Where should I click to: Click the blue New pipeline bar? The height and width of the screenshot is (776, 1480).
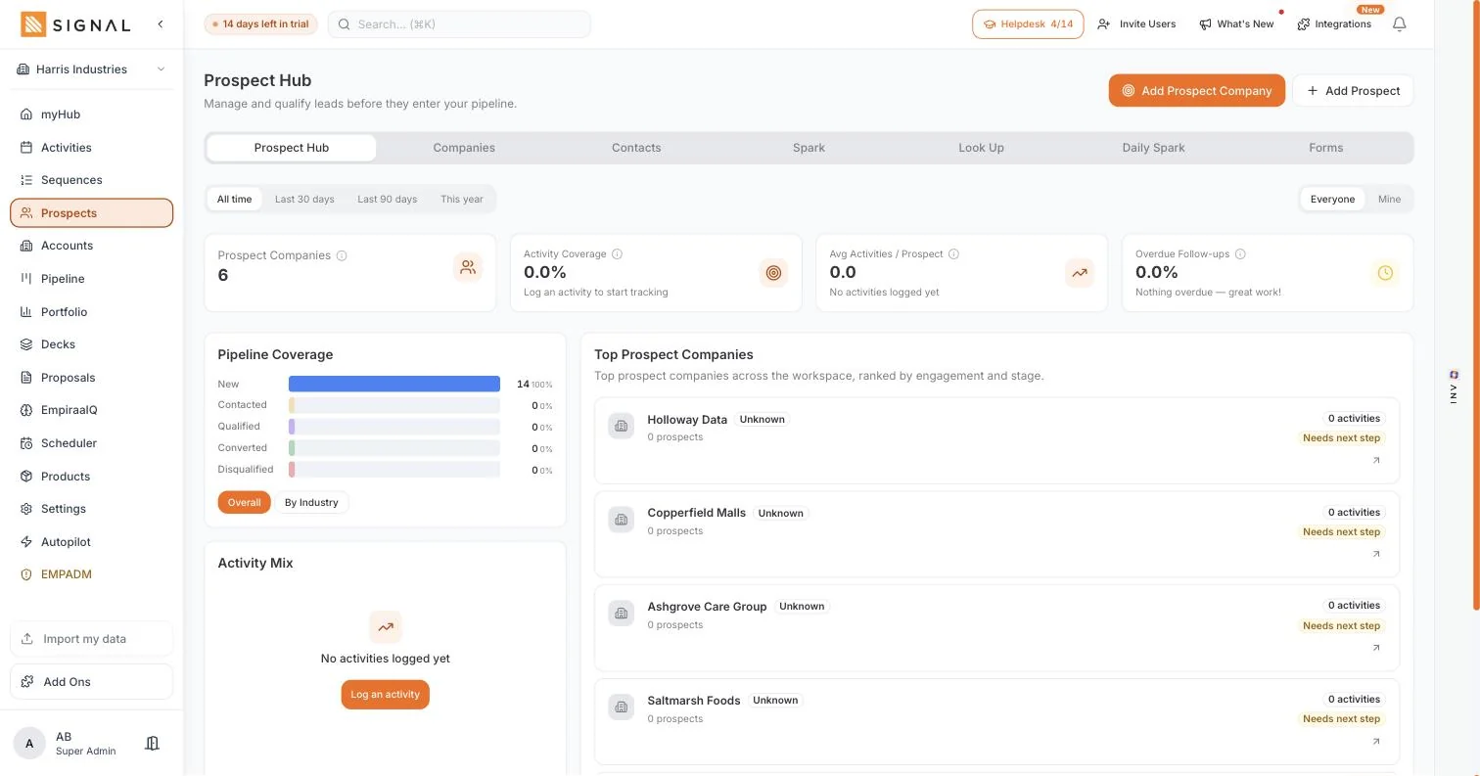click(394, 385)
